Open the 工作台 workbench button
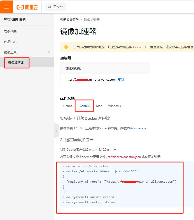The width and height of the screenshot is (194, 220). coord(55,7)
